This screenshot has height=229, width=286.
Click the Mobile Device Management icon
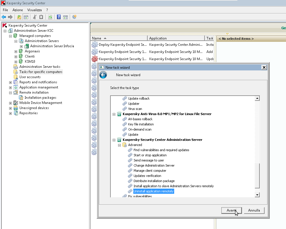pos(16,103)
